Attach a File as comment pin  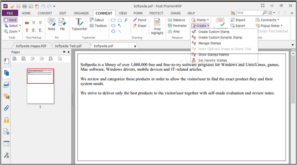[62, 24]
